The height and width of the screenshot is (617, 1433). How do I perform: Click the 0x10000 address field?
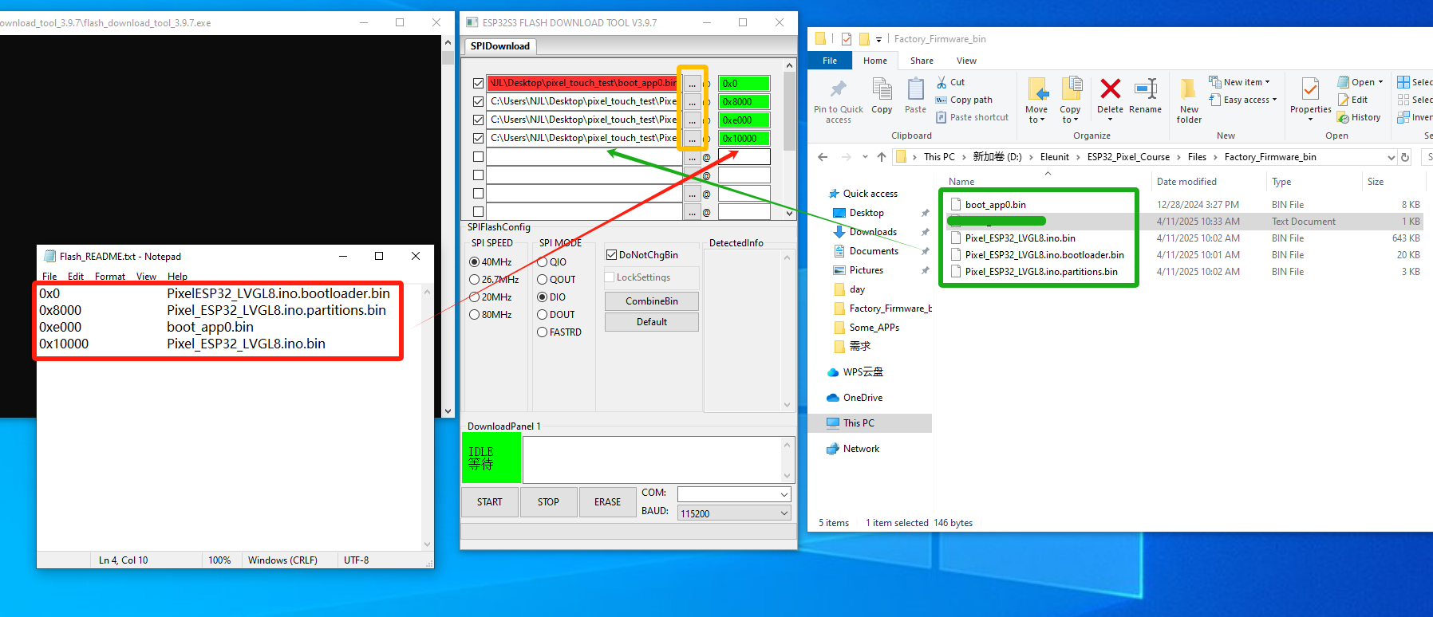744,138
